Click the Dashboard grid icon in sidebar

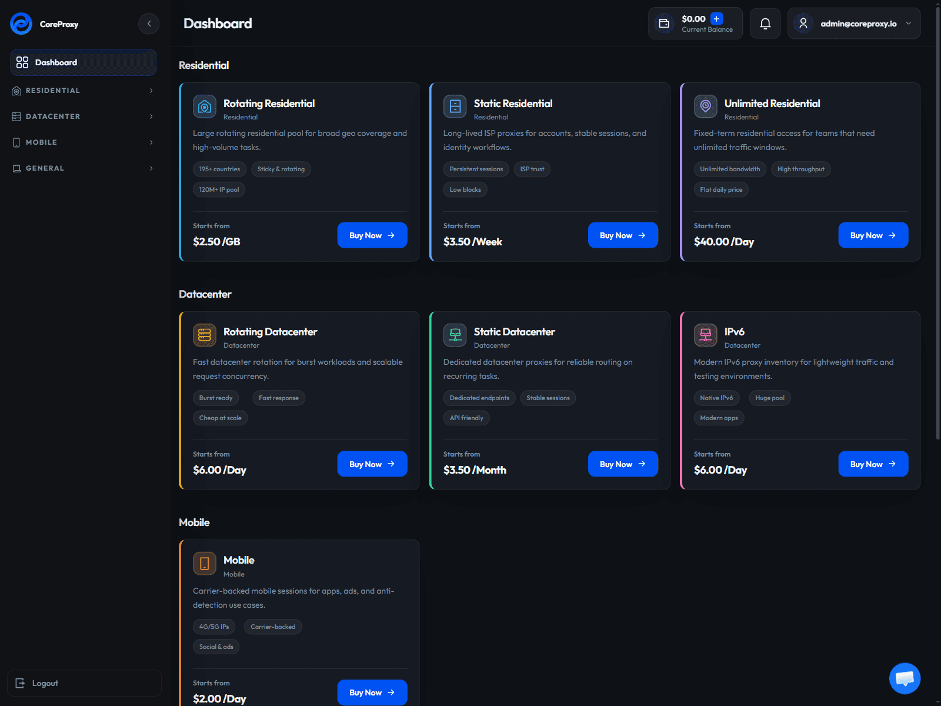click(x=22, y=62)
